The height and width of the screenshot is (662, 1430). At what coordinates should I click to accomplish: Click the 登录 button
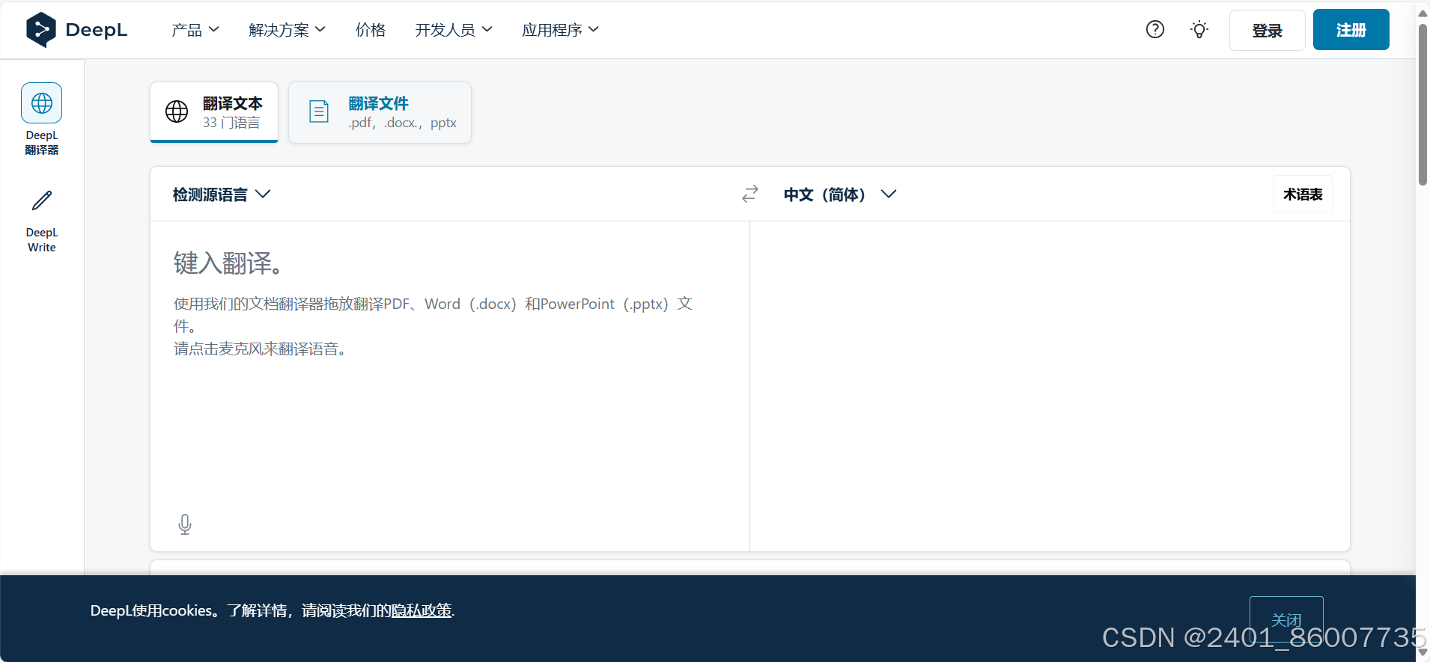(x=1267, y=30)
